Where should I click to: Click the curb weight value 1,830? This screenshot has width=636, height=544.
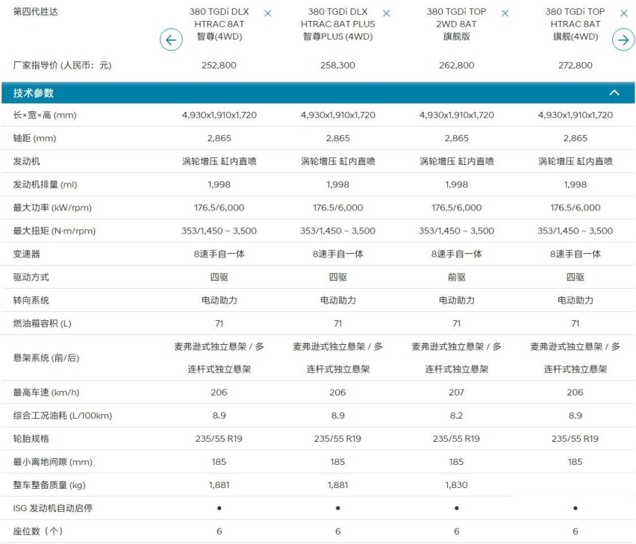(x=456, y=485)
